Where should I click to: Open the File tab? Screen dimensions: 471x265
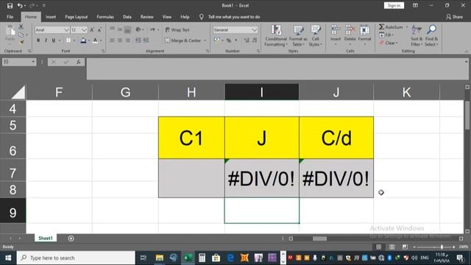[10, 17]
